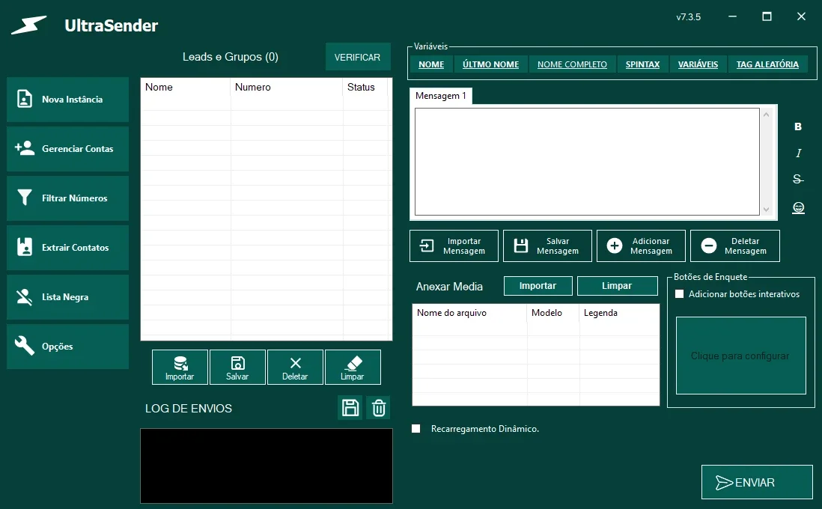This screenshot has height=509, width=822.
Task: Enable Adicionar botões interativos checkbox
Action: [x=680, y=294]
